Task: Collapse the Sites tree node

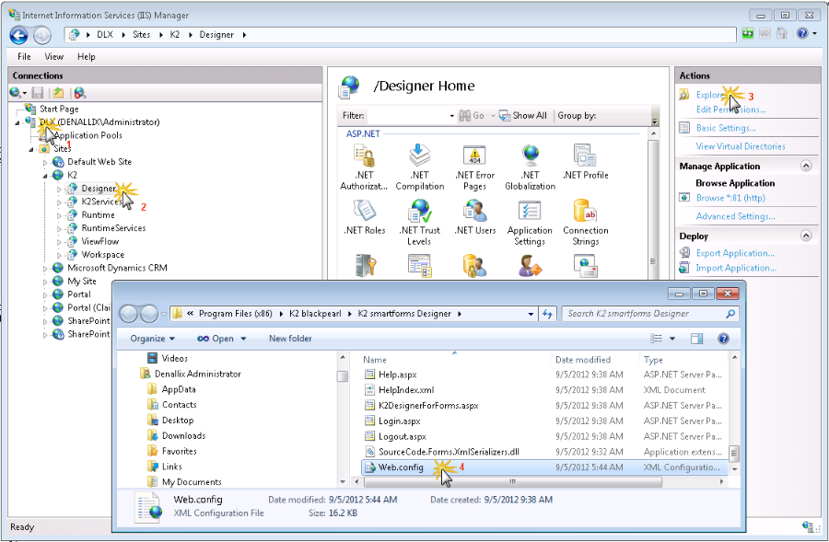Action: click(32, 148)
